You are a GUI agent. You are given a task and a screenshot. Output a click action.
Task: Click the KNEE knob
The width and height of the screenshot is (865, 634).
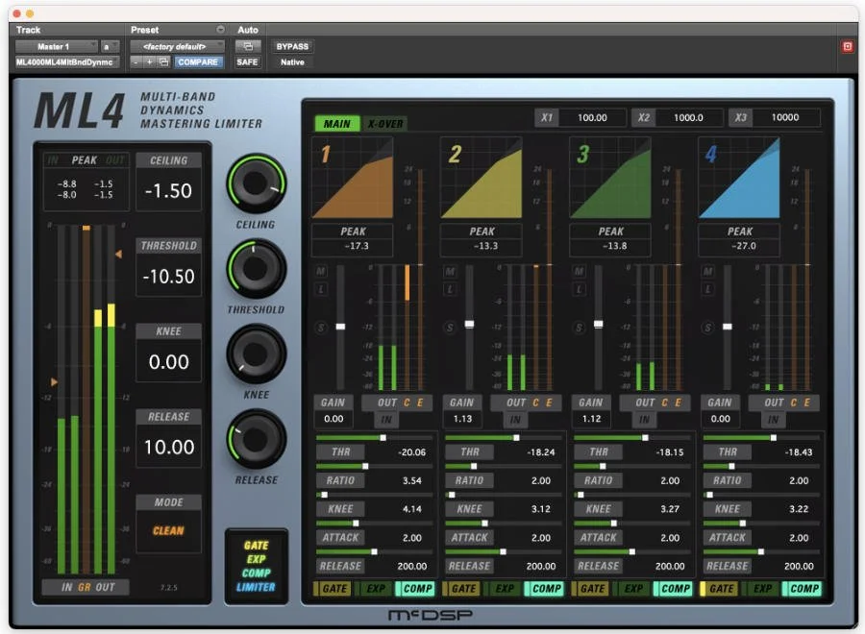256,354
